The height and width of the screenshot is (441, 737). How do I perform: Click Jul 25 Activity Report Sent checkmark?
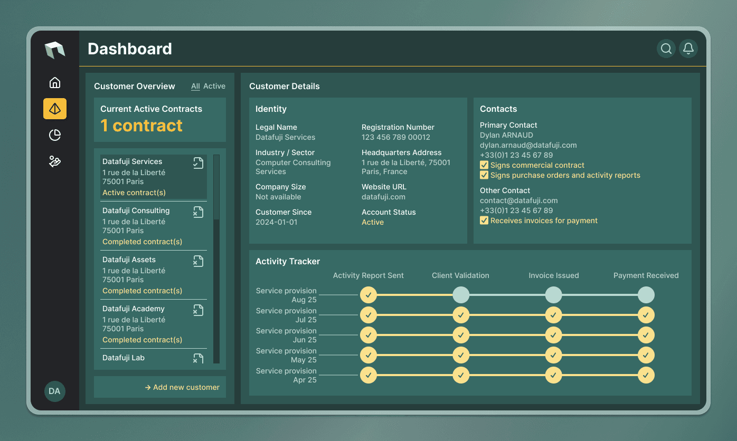pos(368,315)
